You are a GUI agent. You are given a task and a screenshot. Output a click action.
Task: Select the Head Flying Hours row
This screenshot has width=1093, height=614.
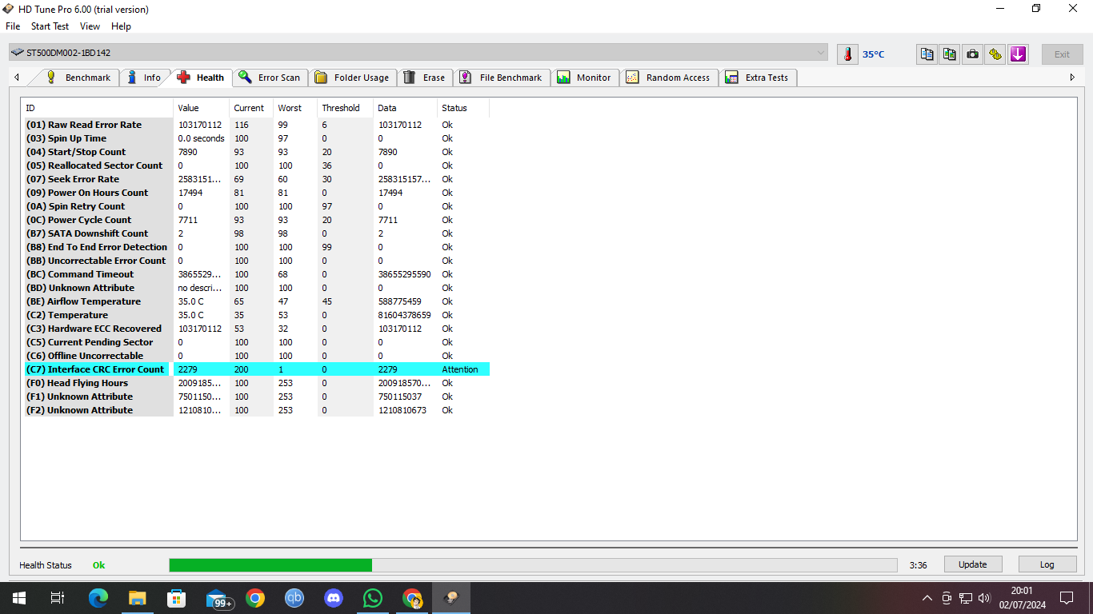256,383
